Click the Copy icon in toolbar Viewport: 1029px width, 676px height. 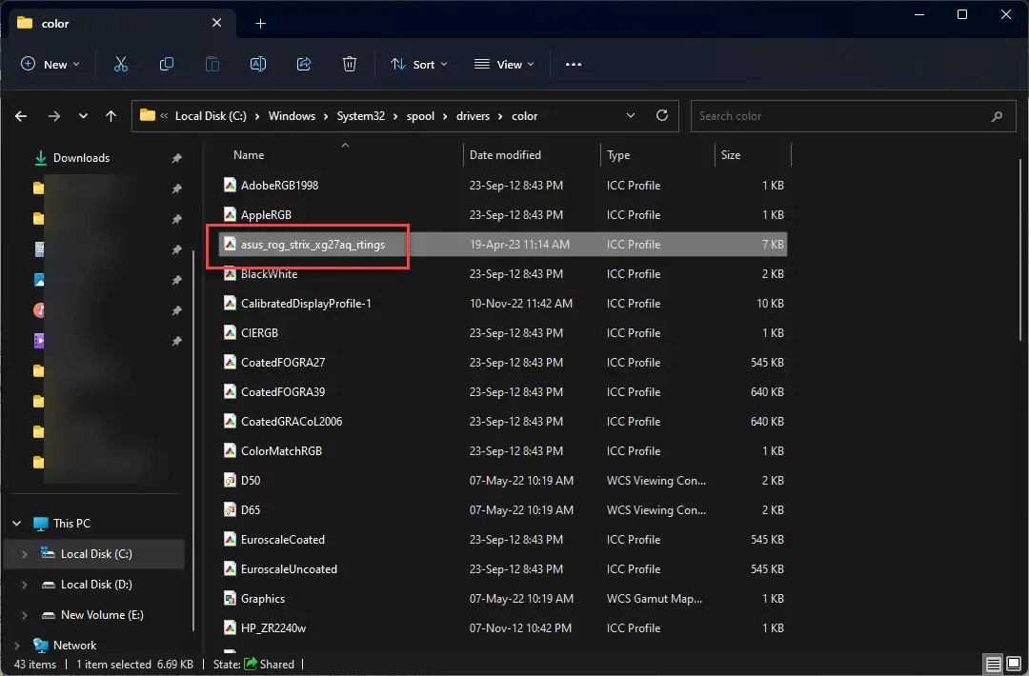[x=167, y=64]
